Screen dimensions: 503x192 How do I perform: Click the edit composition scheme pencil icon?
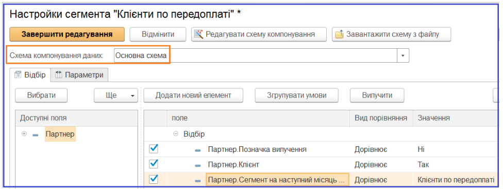[x=199, y=34]
